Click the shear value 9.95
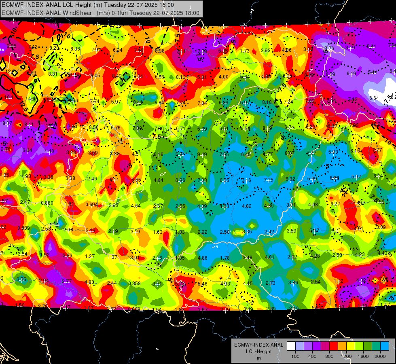Screen dimensions: 396x364 tap(11, 46)
